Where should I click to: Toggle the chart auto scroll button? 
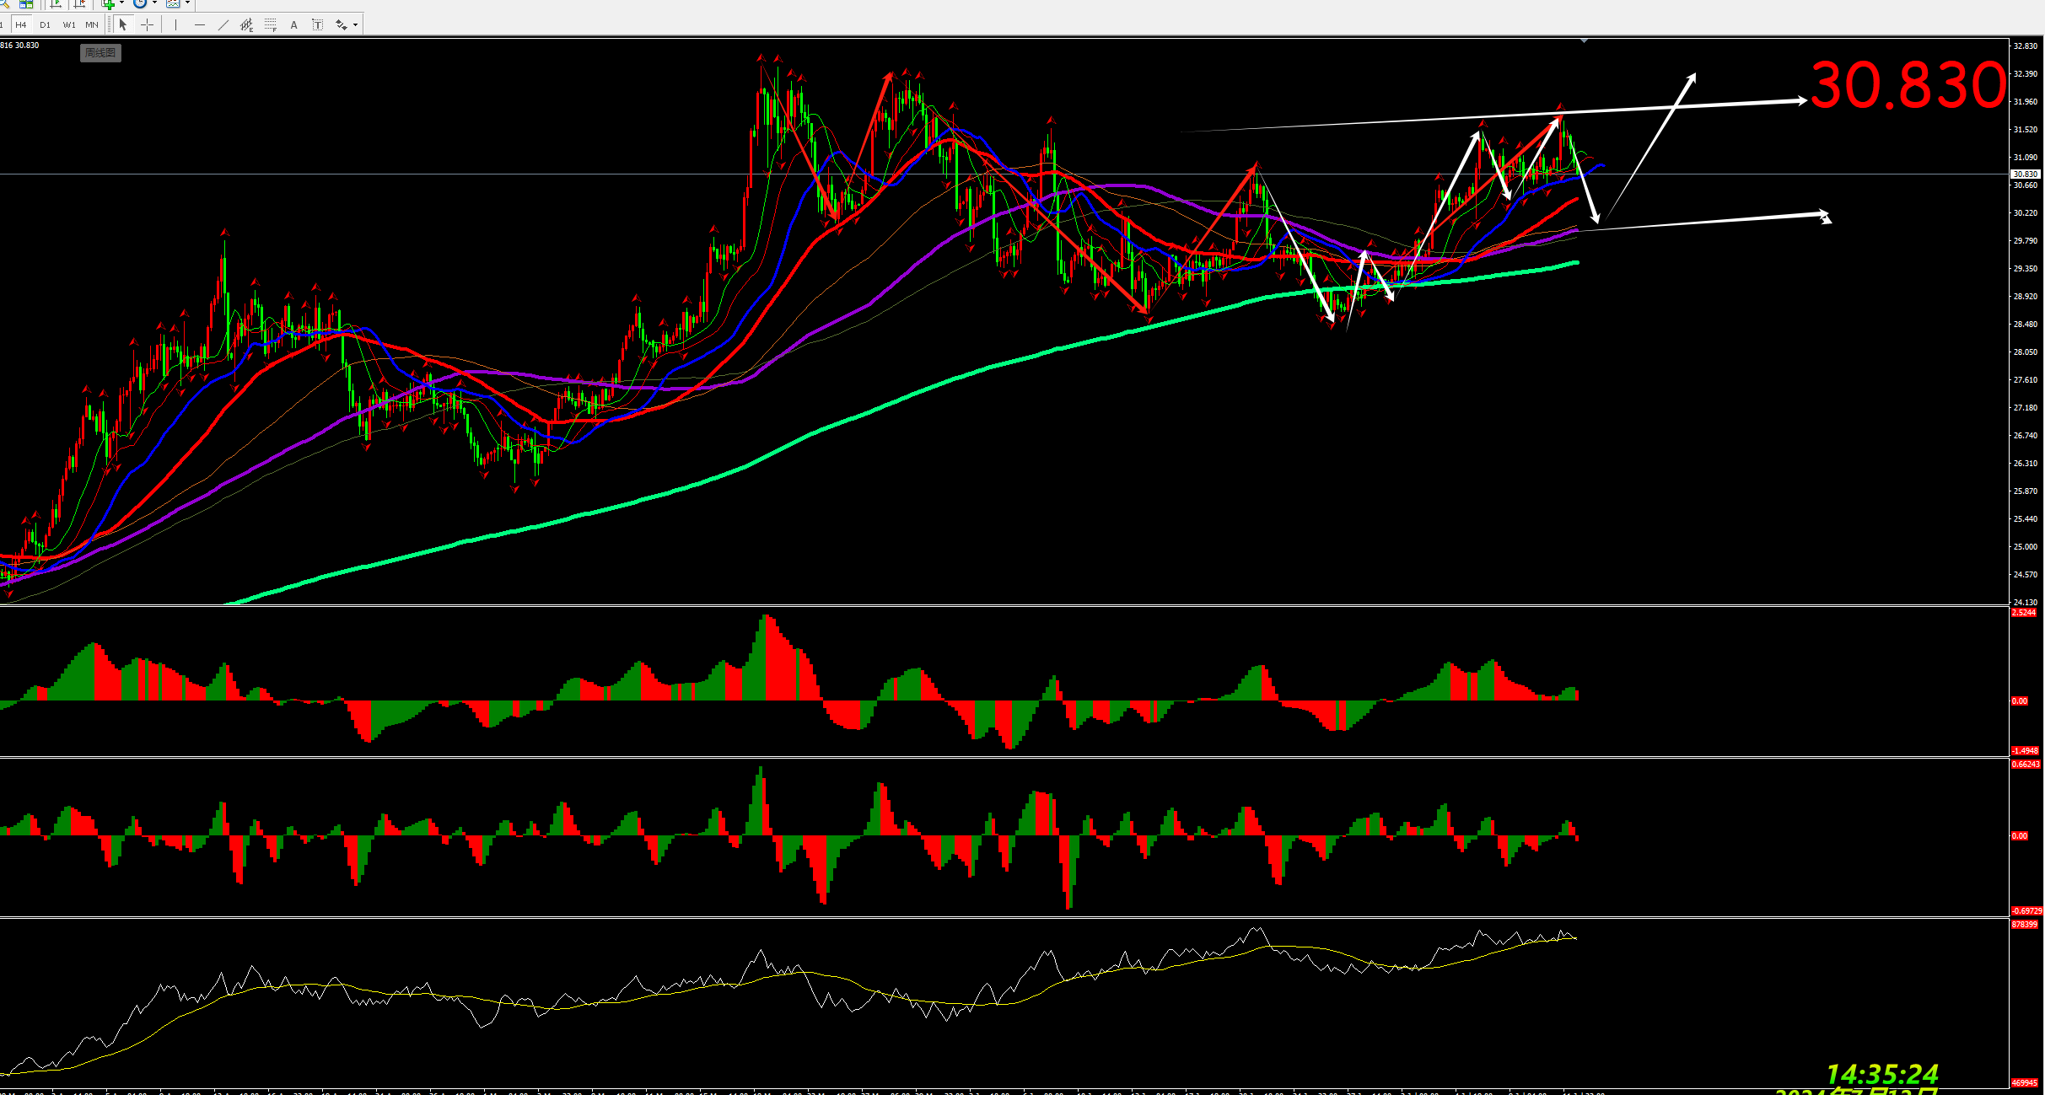(56, 4)
